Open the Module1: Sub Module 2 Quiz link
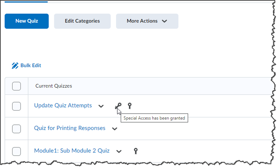This screenshot has height=168, width=278. point(72,151)
